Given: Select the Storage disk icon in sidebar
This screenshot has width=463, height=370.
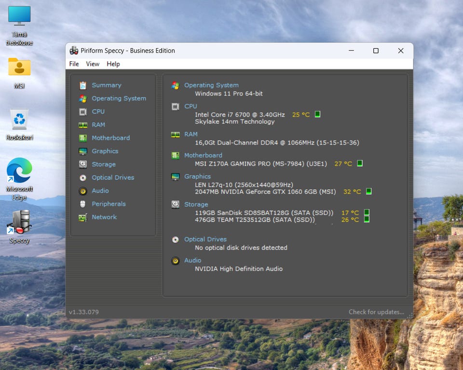Looking at the screenshot, I should point(83,164).
